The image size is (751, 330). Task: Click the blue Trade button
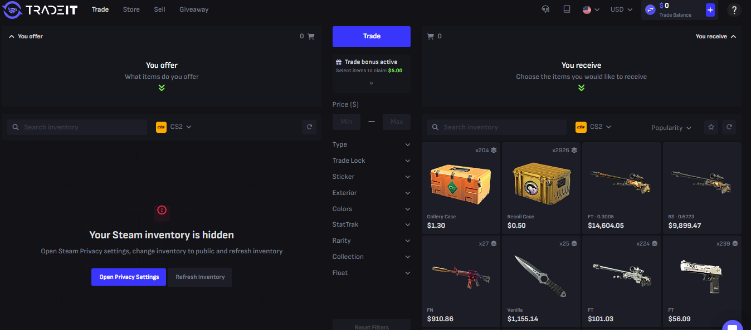coord(372,37)
